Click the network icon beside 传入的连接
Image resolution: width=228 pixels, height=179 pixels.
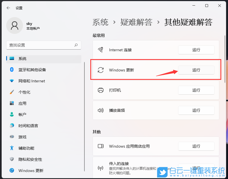pos(101,168)
